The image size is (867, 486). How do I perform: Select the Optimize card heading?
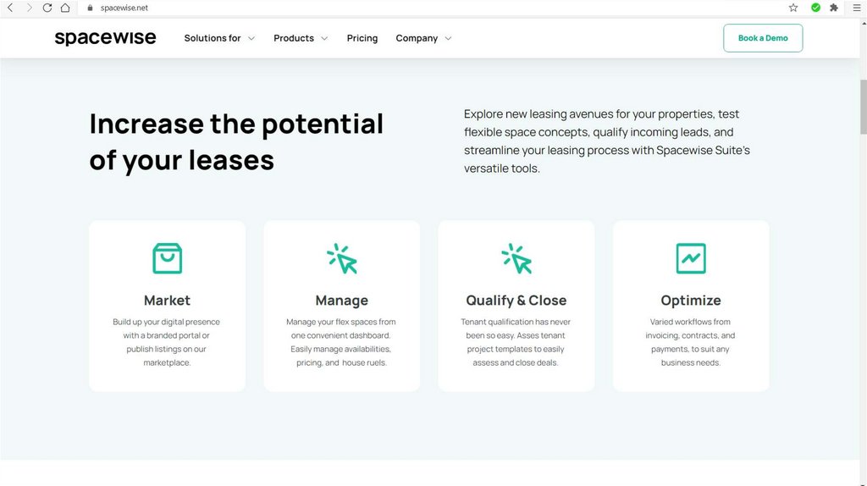coord(691,301)
